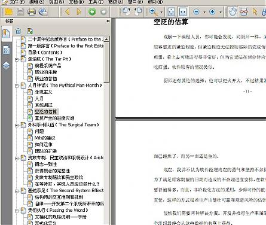Select bookmark 二十周年纪念版序言
The height and width of the screenshot is (225, 266).
tap(66, 39)
